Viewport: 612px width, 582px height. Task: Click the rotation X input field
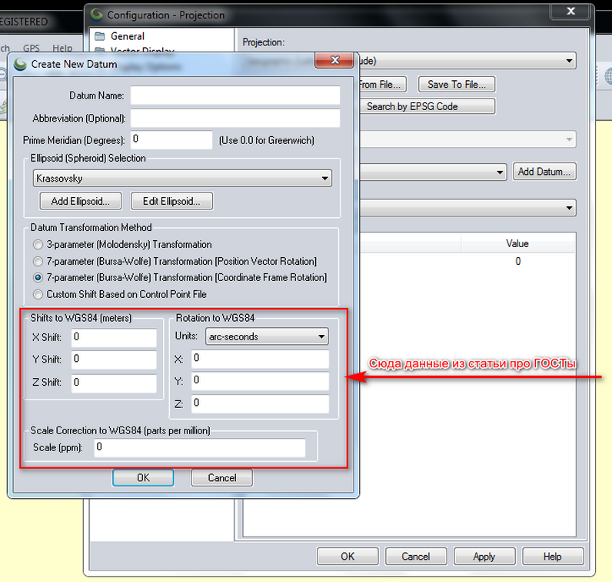coord(261,359)
